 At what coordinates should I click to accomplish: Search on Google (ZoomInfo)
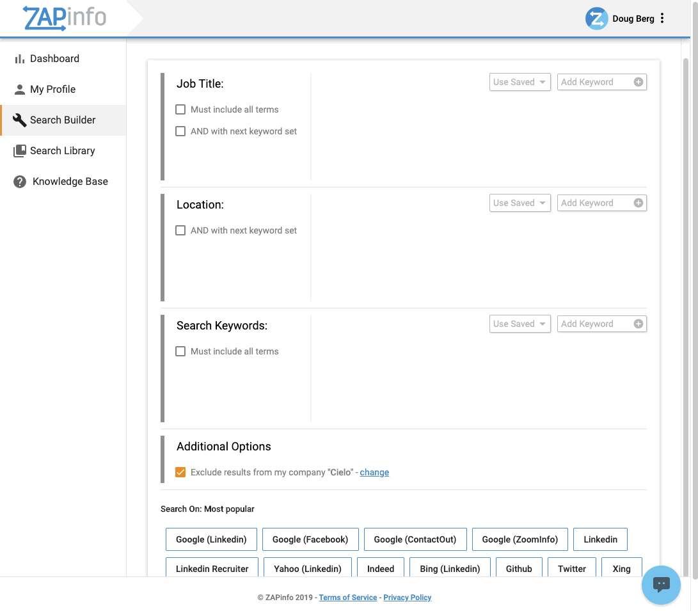coord(520,539)
